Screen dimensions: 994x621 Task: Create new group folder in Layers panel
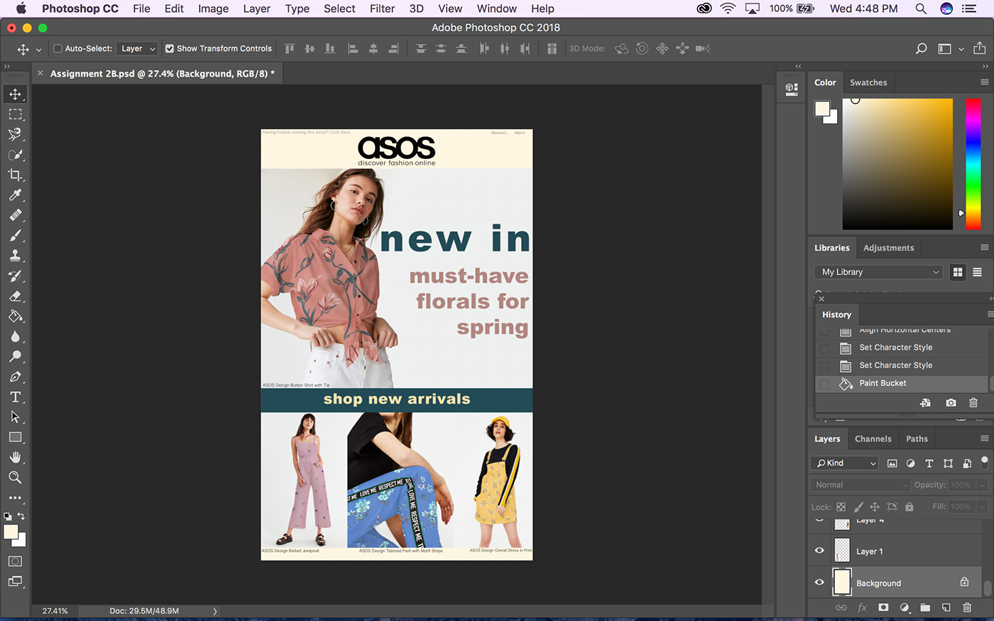[x=925, y=608]
